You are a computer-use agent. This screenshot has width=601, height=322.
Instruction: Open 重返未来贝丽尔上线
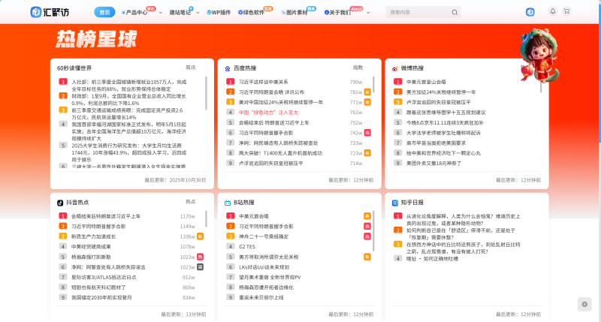coord(261,297)
